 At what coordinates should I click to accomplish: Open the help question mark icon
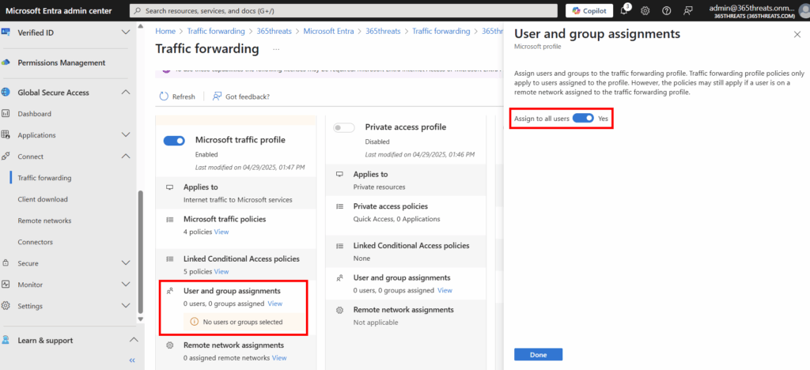(666, 10)
